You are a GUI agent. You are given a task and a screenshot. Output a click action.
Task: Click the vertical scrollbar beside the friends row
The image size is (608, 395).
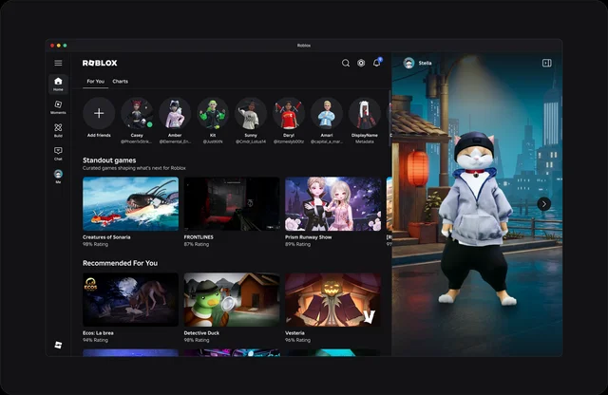tap(389, 119)
